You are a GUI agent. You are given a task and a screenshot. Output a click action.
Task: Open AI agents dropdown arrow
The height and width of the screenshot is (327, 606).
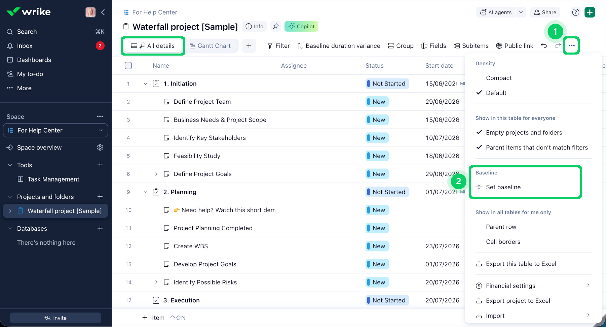click(x=521, y=12)
